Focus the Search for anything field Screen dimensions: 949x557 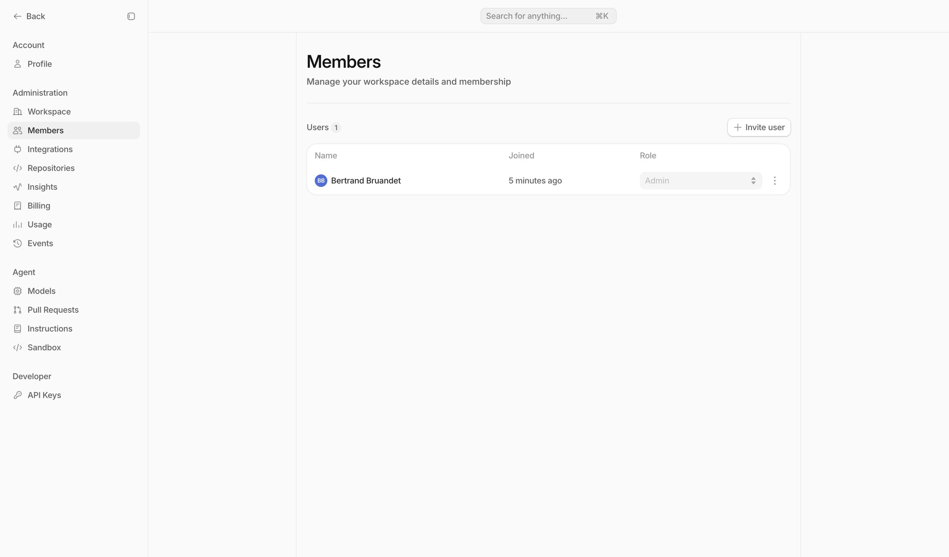[548, 16]
